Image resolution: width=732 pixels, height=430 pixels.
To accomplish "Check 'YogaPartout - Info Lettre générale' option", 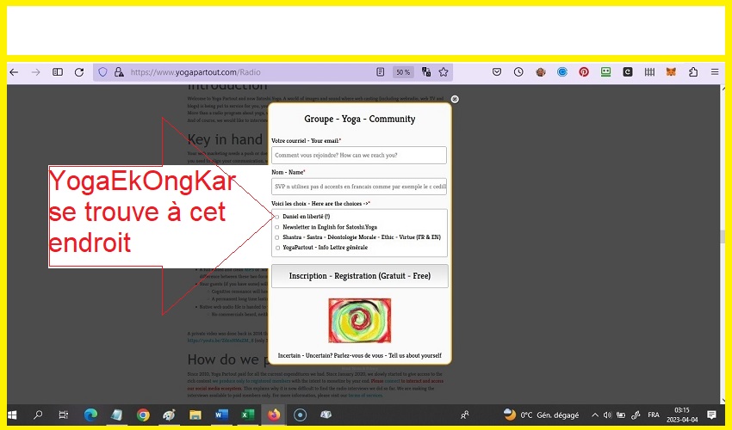I will pyautogui.click(x=276, y=248).
